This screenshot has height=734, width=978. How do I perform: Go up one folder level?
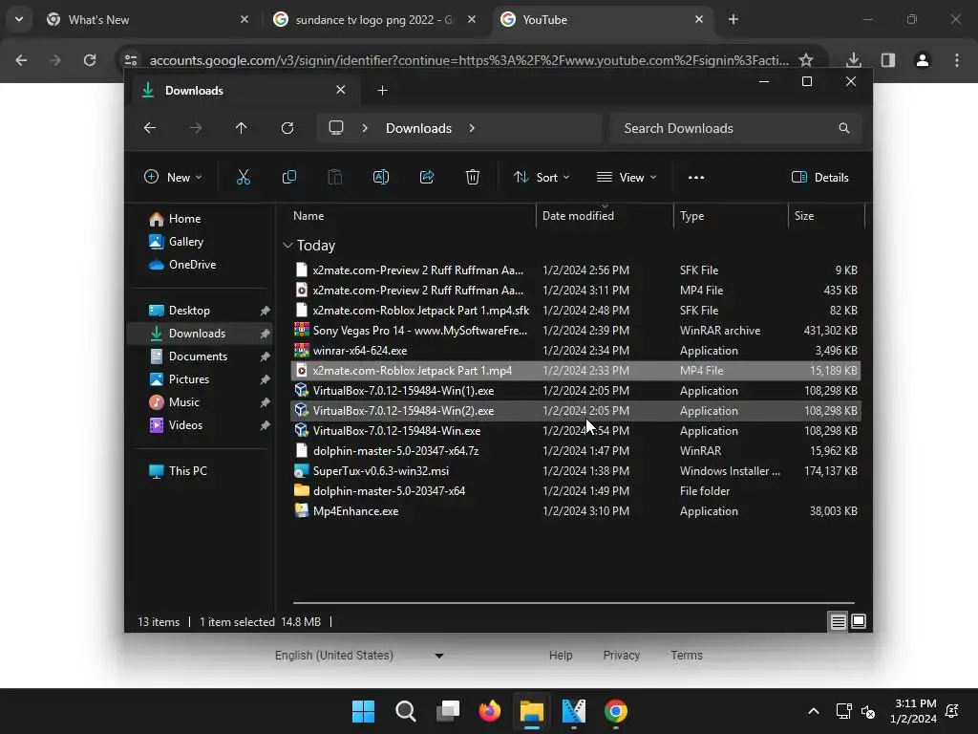[x=242, y=128]
